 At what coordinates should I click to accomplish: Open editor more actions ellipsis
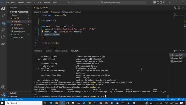tap(183, 8)
